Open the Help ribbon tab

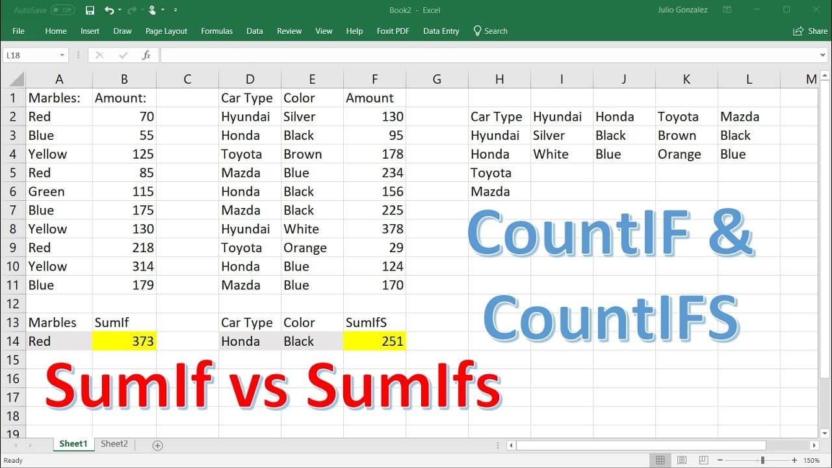(354, 31)
